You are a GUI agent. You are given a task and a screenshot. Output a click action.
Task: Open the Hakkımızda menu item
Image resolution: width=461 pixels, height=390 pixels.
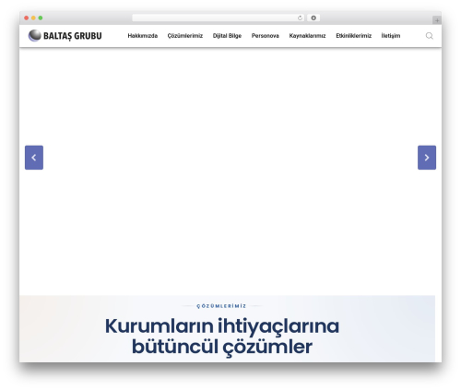click(143, 36)
